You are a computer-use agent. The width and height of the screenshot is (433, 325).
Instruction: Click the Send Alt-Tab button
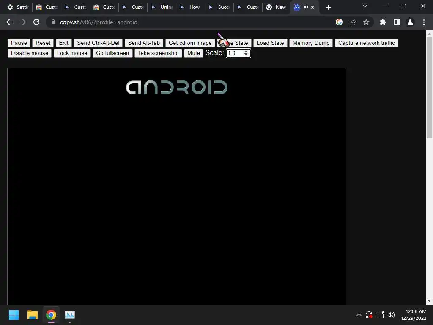pos(144,43)
